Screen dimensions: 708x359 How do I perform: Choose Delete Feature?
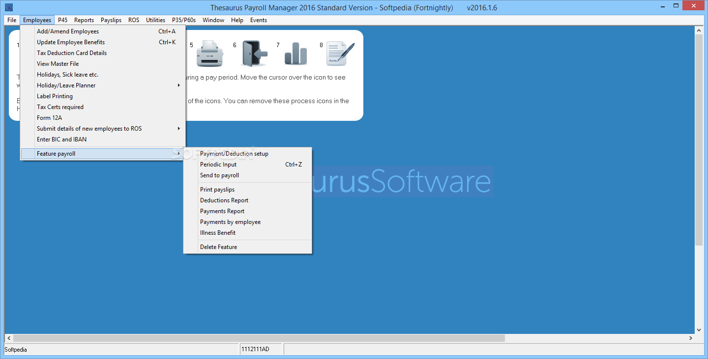point(248,247)
